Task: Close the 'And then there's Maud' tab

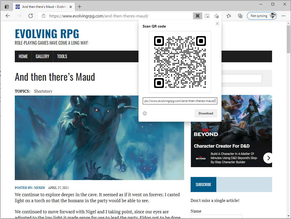Action: coord(71,7)
